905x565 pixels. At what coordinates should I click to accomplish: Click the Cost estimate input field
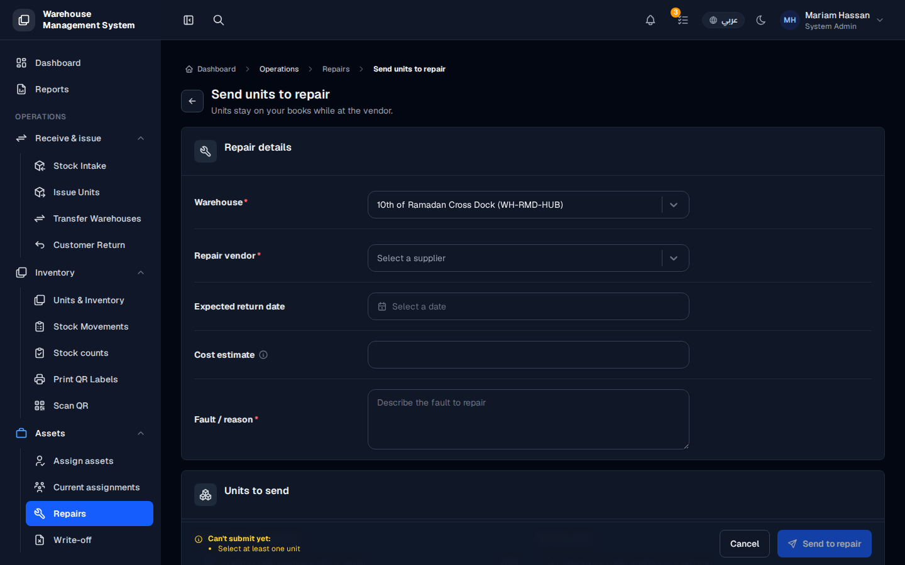(528, 355)
